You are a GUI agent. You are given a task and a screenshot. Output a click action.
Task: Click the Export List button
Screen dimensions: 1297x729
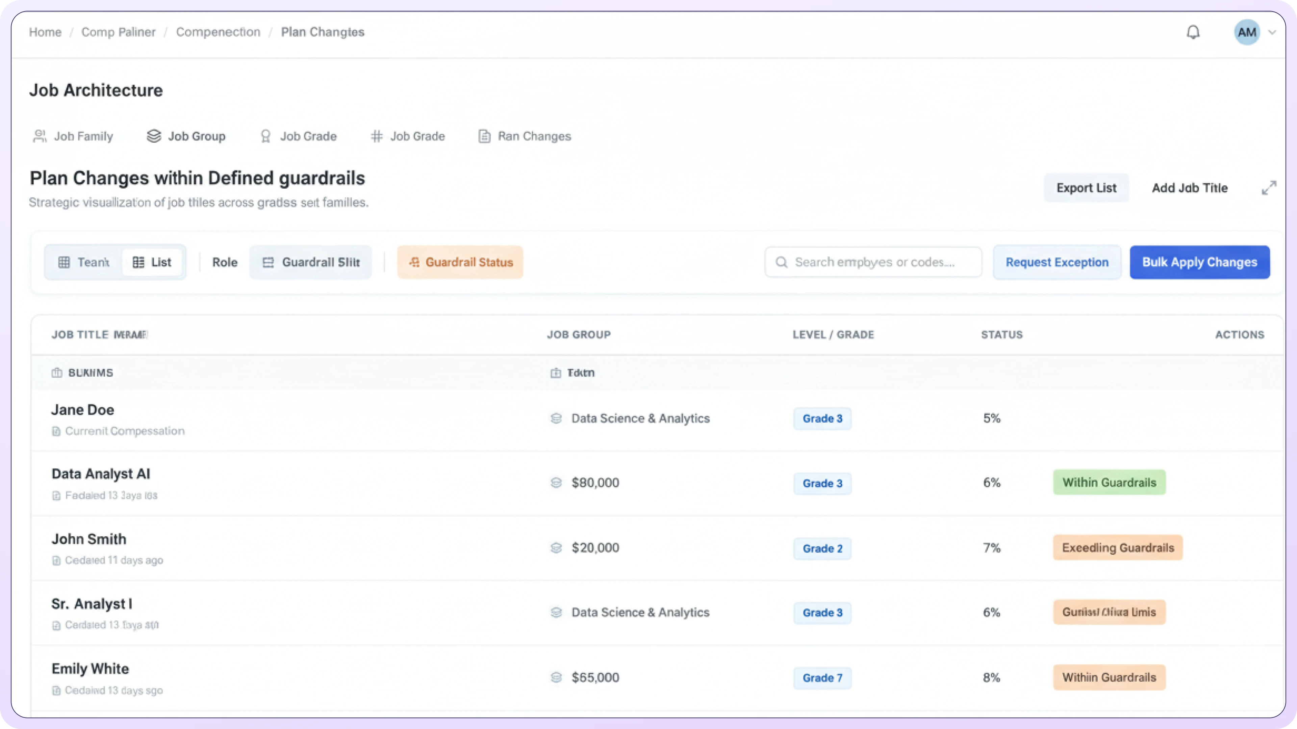click(1086, 188)
